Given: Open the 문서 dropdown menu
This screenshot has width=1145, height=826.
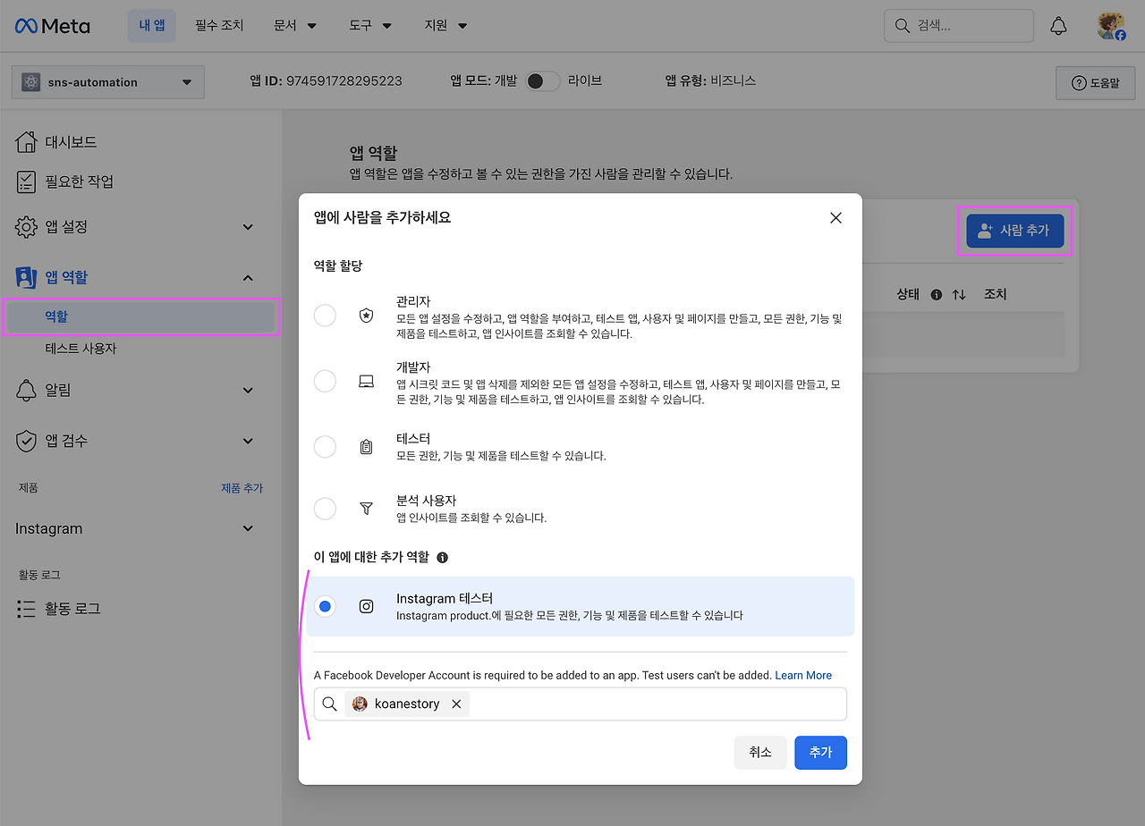Looking at the screenshot, I should point(295,26).
